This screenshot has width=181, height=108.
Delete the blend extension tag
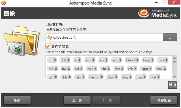pyautogui.click(x=137, y=60)
